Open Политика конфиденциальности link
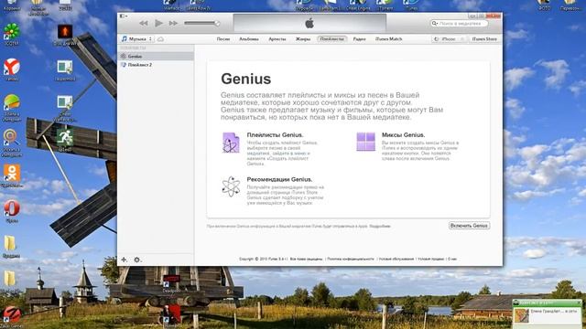Viewport: 586px width, 329px height. pos(351,259)
